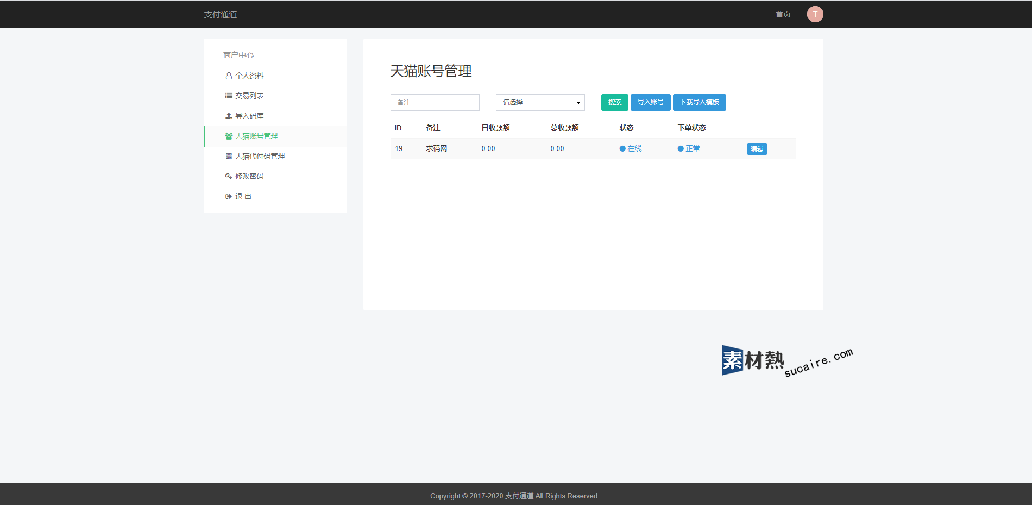Open the 个人资料 menu item
1032x505 pixels.
coord(275,76)
